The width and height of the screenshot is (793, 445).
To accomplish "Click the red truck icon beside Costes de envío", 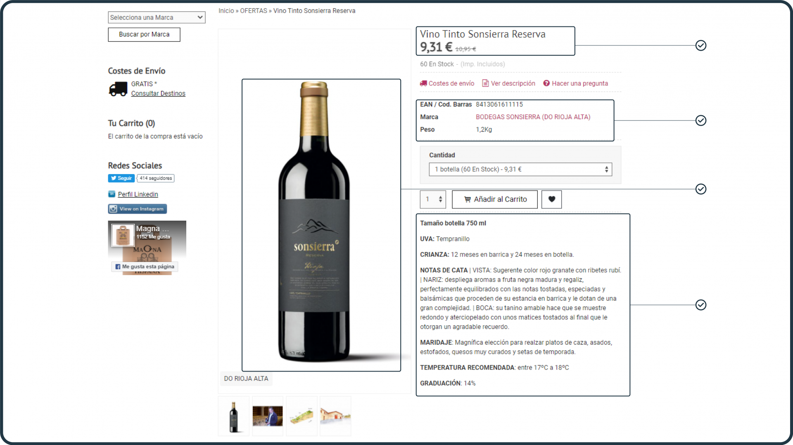I will pos(423,83).
